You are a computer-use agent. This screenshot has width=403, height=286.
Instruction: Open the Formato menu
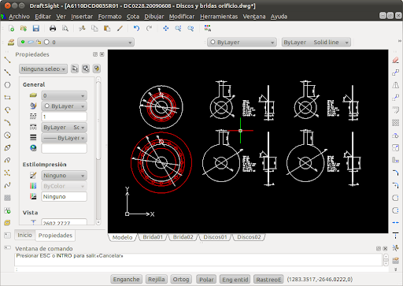click(x=109, y=17)
